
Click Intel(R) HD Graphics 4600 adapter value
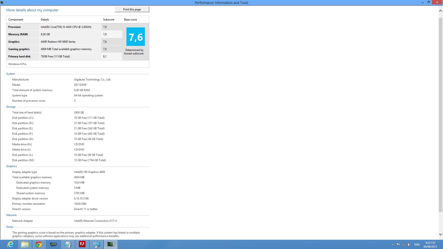click(x=89, y=172)
